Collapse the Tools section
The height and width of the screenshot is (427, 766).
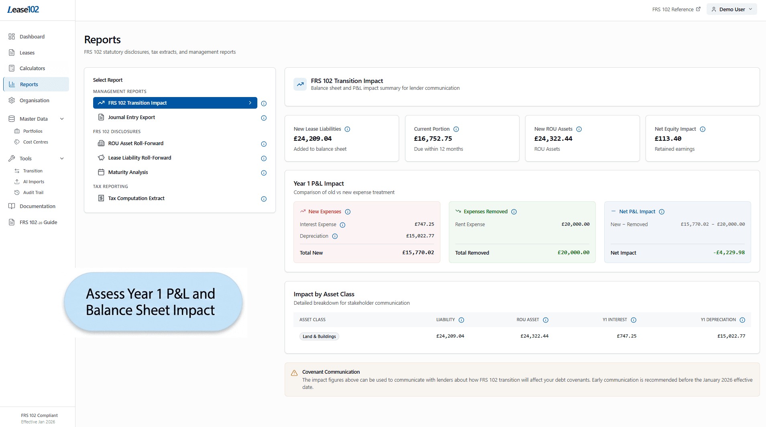(x=62, y=158)
